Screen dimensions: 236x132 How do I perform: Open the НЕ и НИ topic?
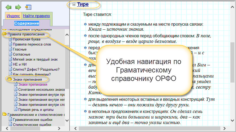point(20,64)
